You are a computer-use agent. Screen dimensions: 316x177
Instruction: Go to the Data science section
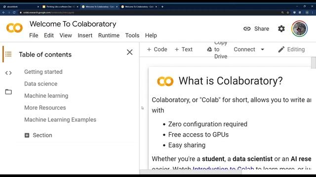(x=40, y=84)
